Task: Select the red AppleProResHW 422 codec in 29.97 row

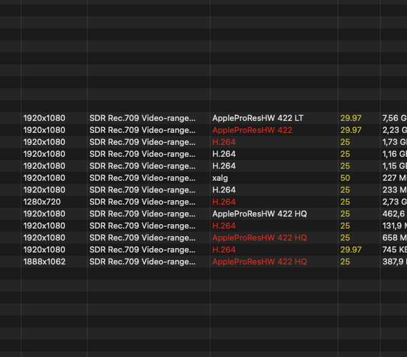Action: click(x=252, y=130)
